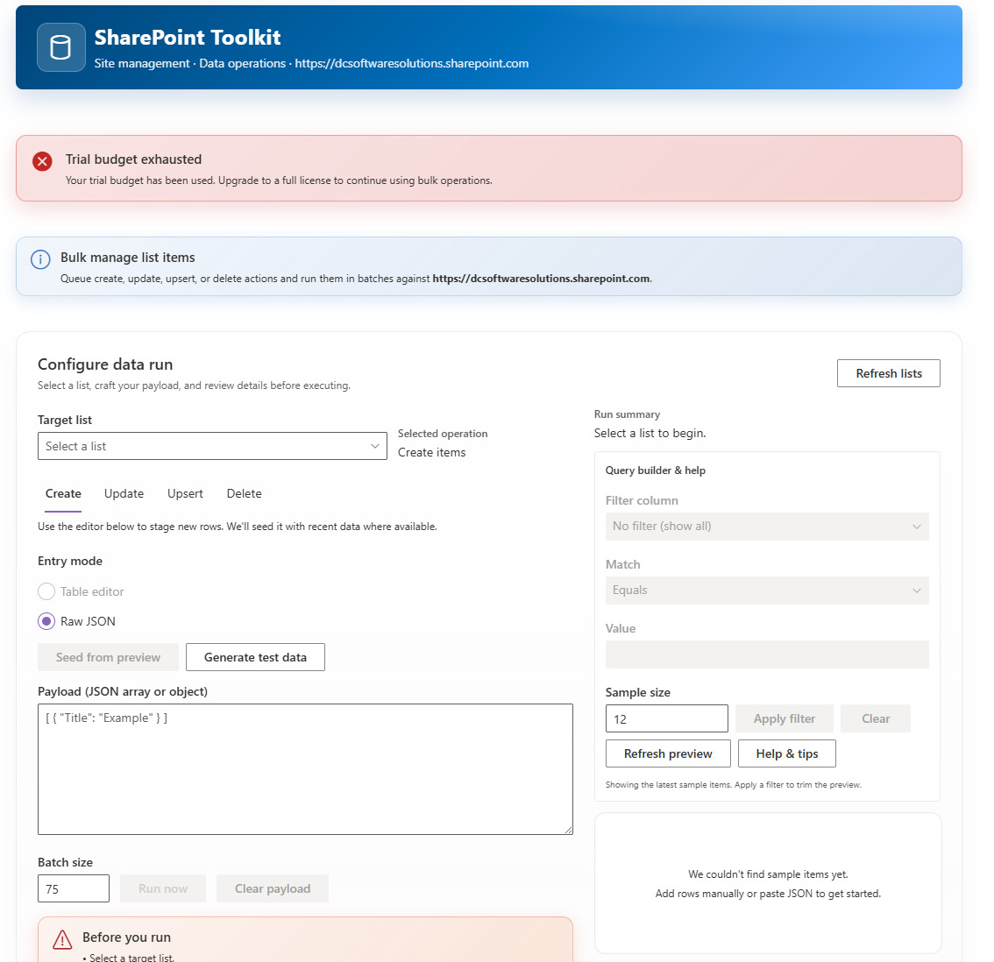This screenshot has height=962, width=994.
Task: Select the Raw JSON entry mode
Action: pyautogui.click(x=46, y=621)
